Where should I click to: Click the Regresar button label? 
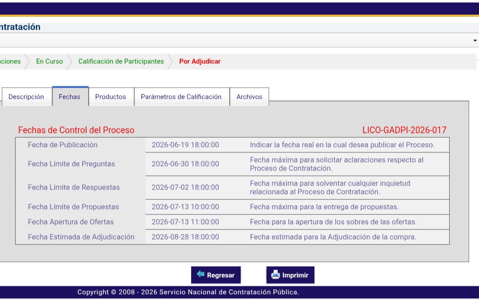coord(220,275)
